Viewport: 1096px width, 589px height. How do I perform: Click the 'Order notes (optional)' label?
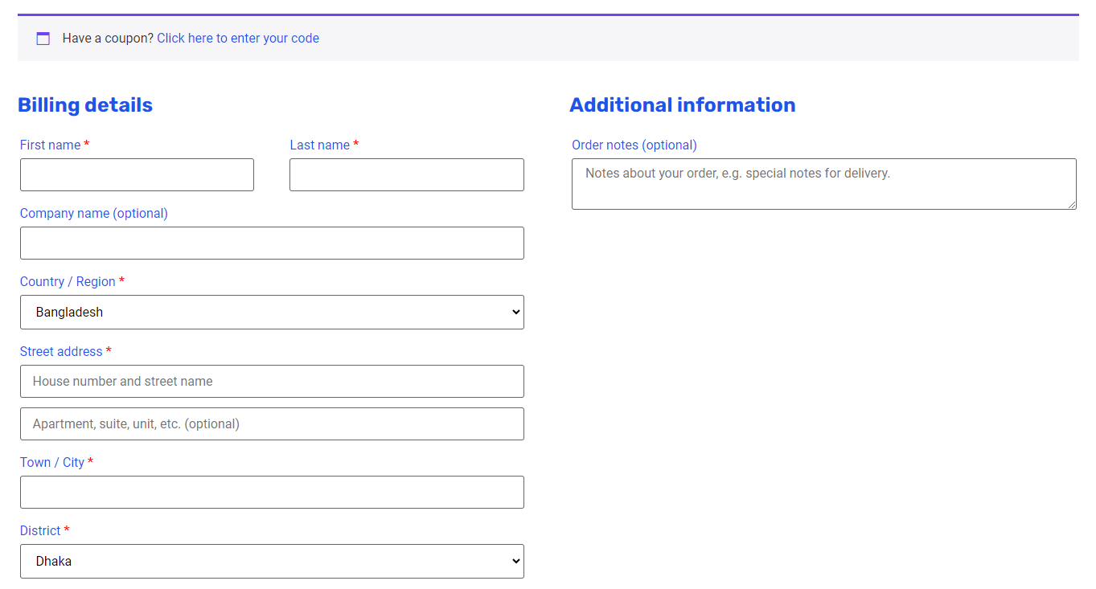point(634,145)
